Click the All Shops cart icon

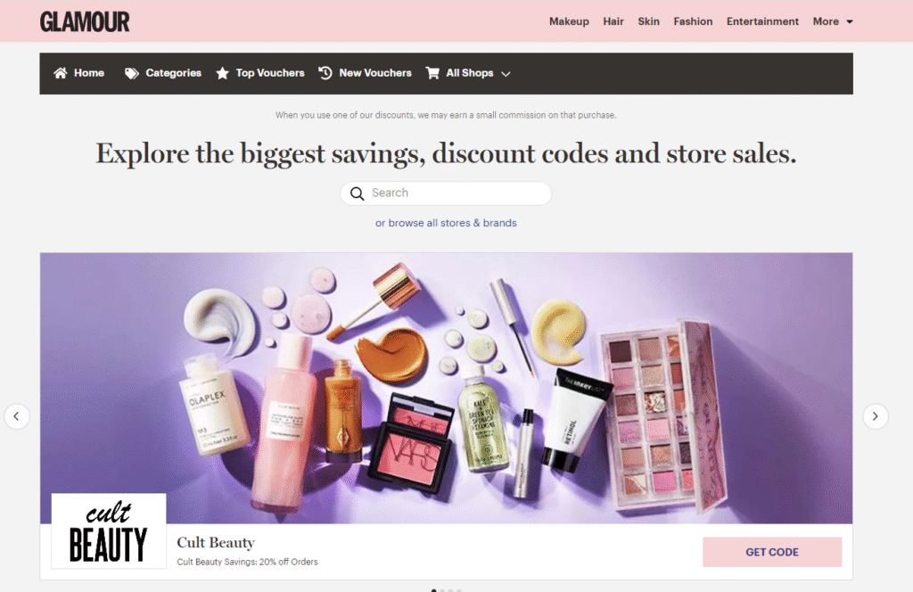(432, 73)
